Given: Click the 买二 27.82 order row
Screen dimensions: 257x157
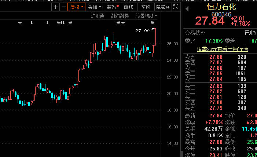Looking at the screenshot, I should point(220,91).
